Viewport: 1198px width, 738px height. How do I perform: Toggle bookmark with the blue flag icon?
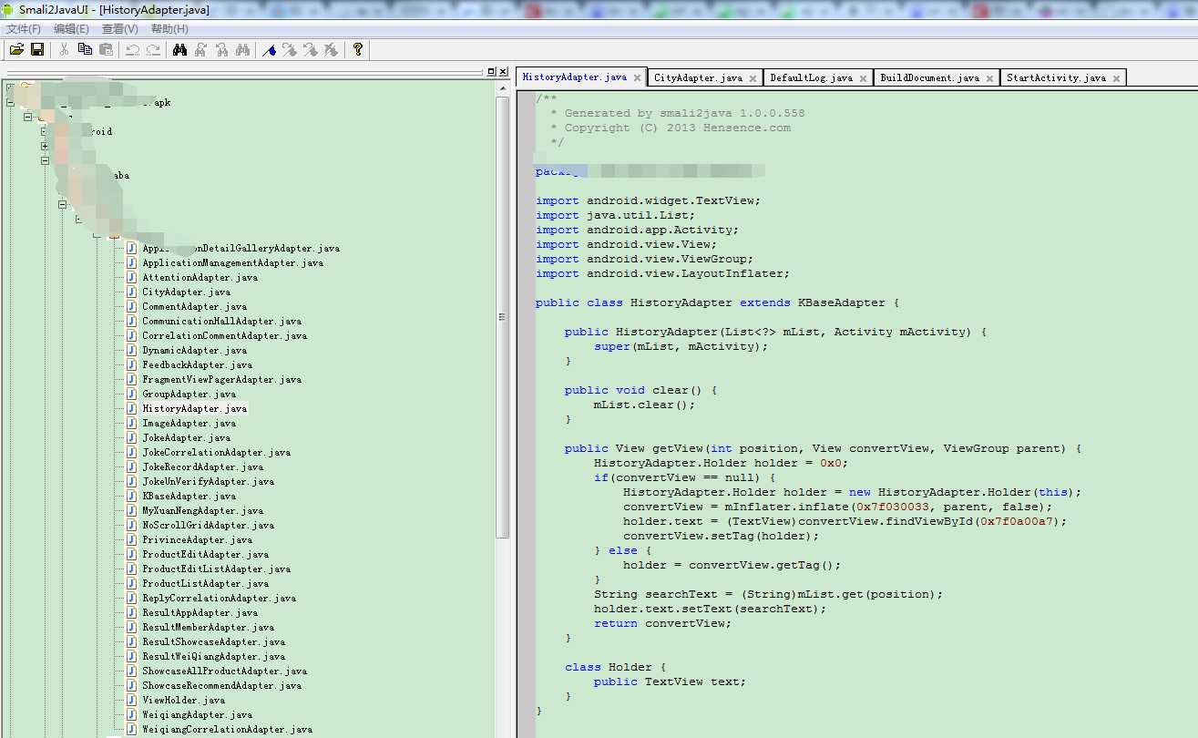269,49
